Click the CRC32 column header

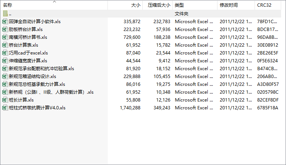264,5
